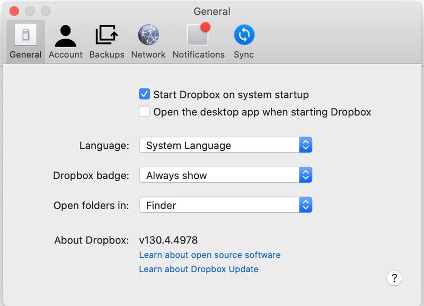Select the Network globe icon
This screenshot has width=424, height=306.
[148, 35]
